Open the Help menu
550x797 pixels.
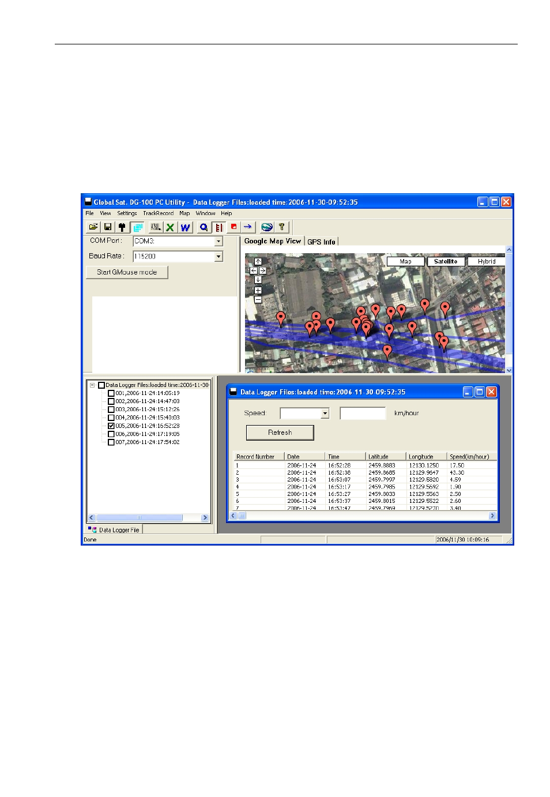226,213
